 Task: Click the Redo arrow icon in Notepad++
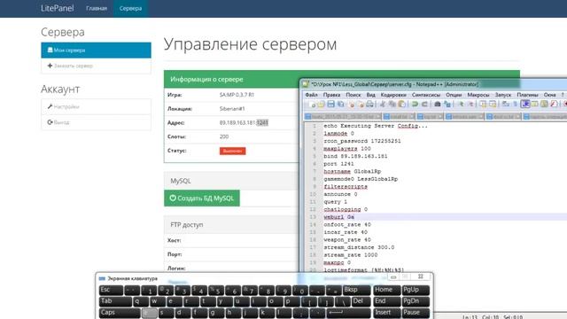[424, 105]
